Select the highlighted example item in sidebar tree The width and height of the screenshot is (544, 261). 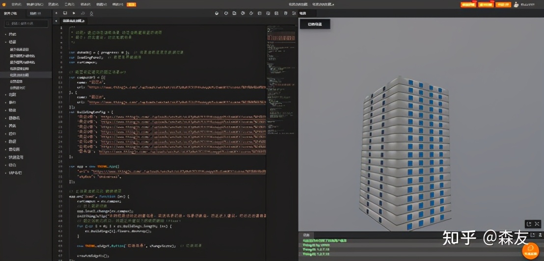[20, 75]
